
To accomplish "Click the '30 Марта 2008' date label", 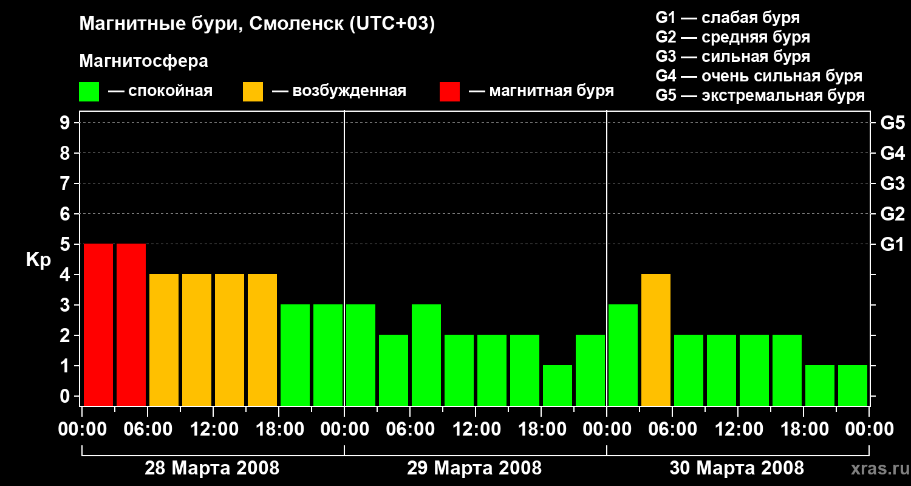I will [x=737, y=468].
